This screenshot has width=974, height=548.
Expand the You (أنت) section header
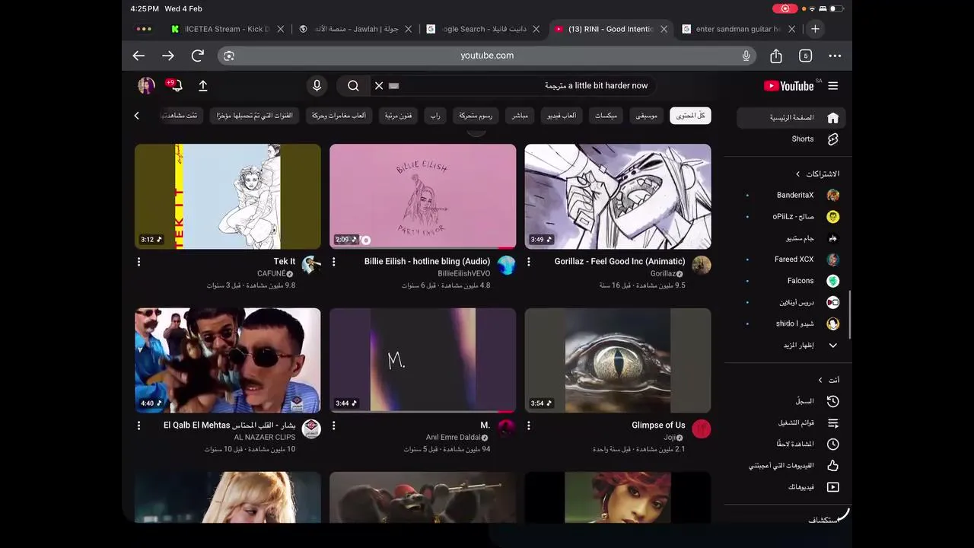829,380
